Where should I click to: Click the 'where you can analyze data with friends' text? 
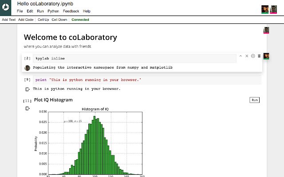tap(57, 46)
